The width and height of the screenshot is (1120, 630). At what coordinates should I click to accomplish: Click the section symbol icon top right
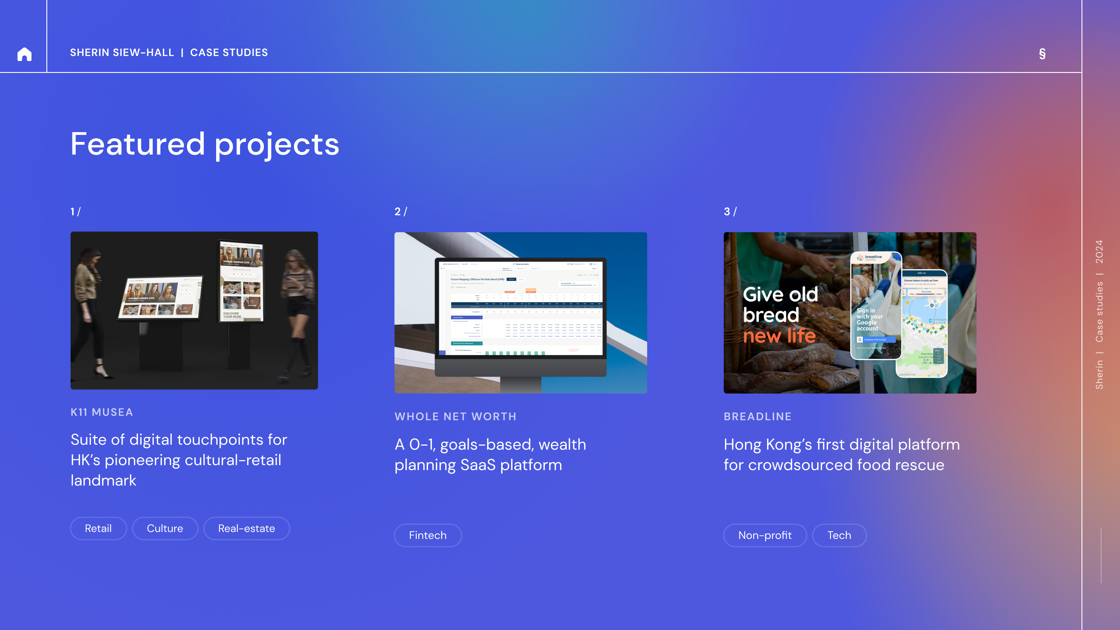click(x=1042, y=53)
